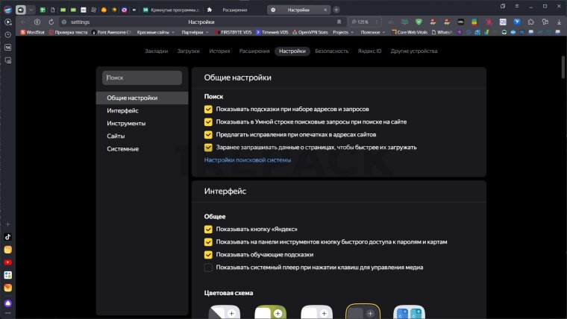Click the back navigation arrow
Viewport: 567px width, 319px height.
coord(22,22)
